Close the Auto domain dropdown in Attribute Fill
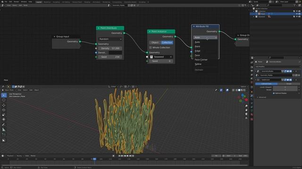 click(205, 38)
